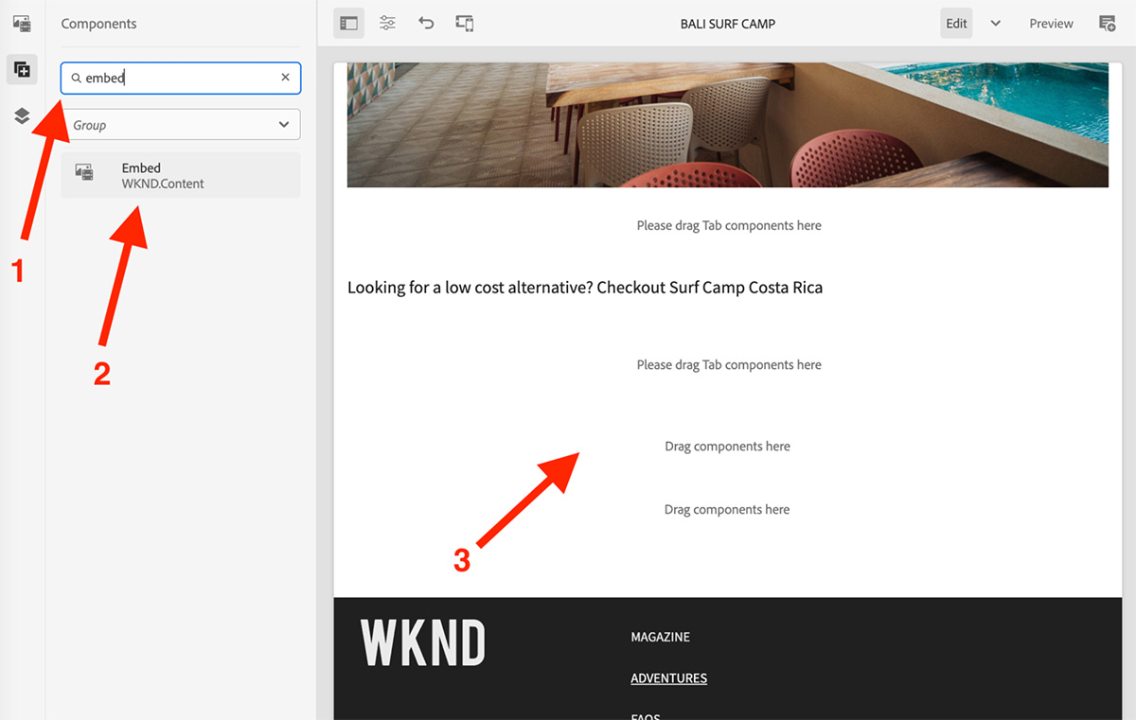Click the Components panel heading
Viewport: 1136px width, 720px height.
(98, 24)
